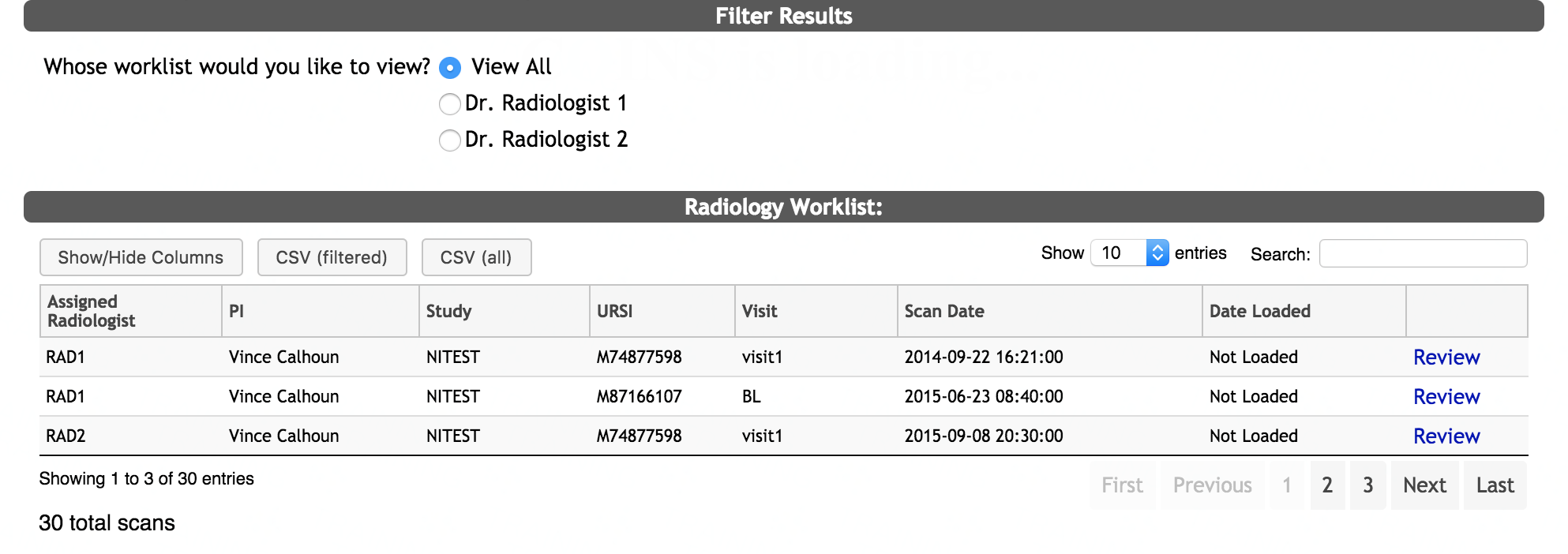Click the CSV (all) export button
Viewport: 1568px width, 554px height.
coord(476,257)
